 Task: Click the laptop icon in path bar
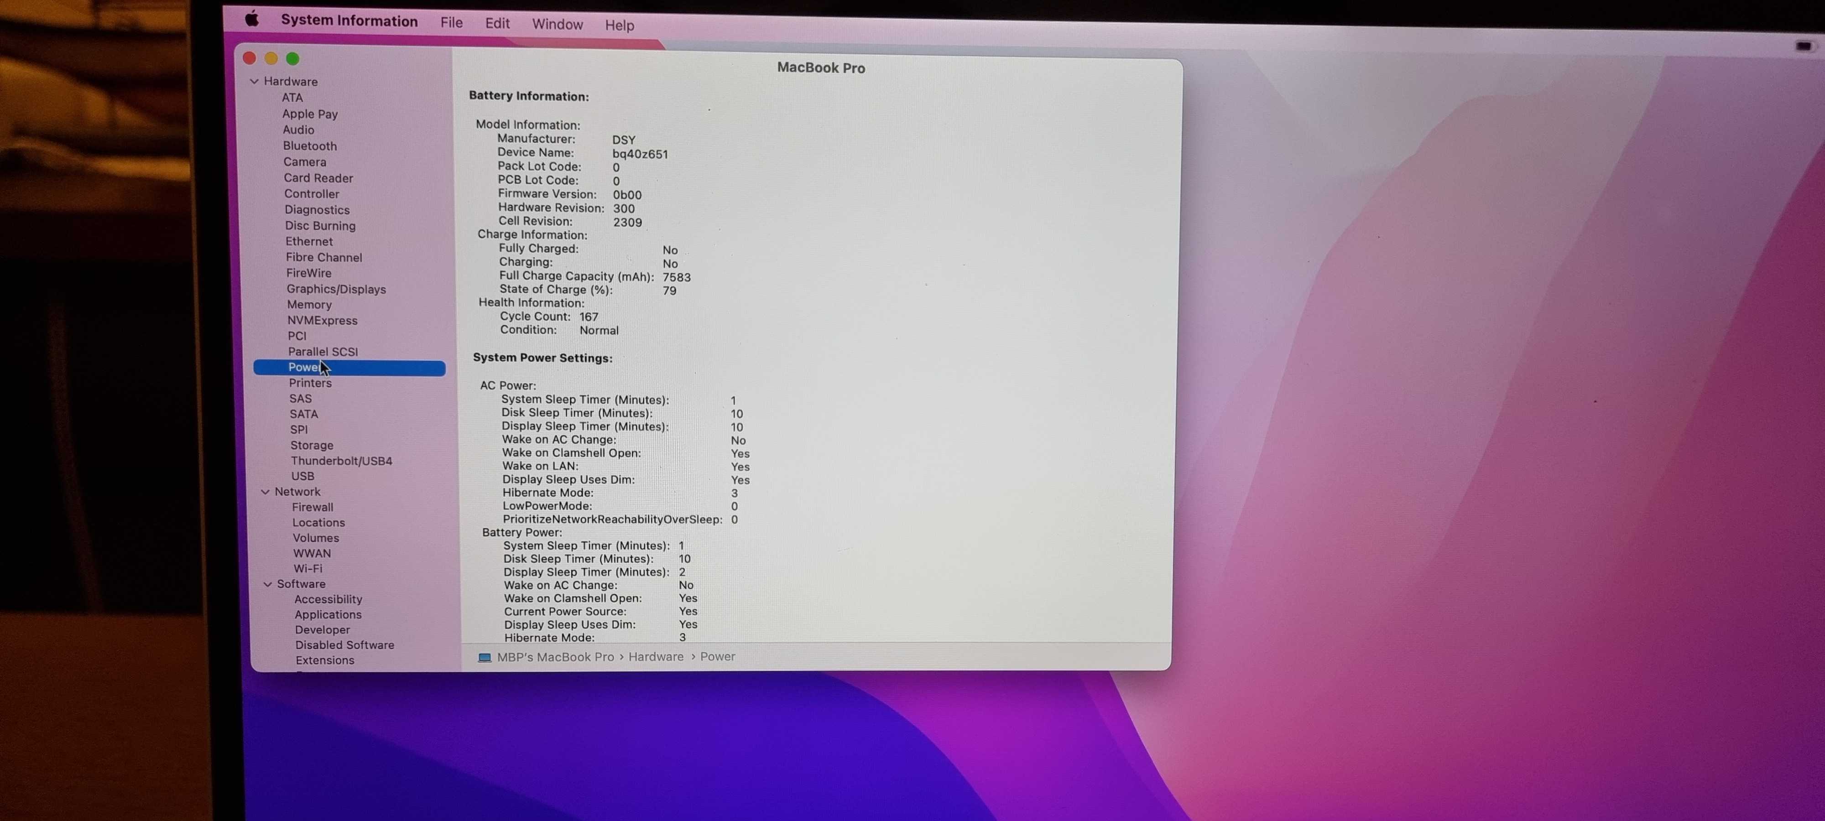485,657
